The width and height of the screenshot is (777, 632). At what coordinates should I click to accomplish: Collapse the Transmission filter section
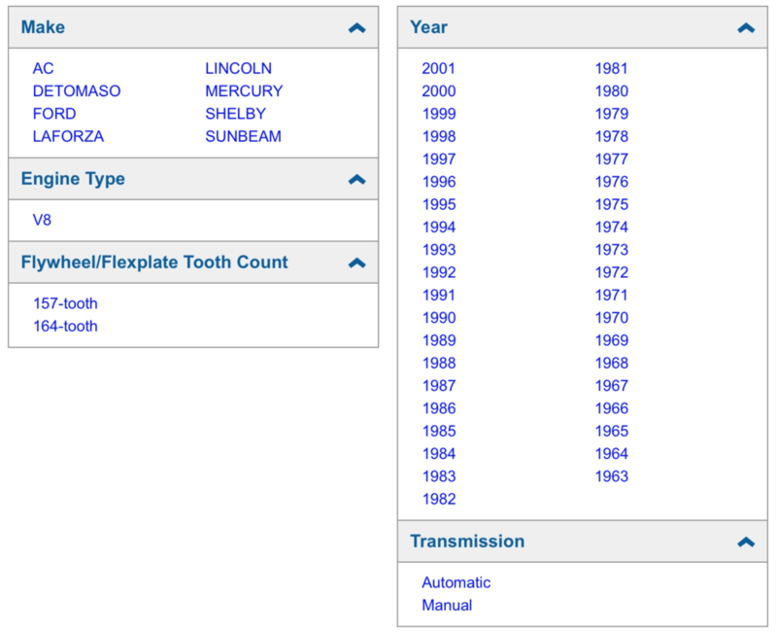(746, 542)
